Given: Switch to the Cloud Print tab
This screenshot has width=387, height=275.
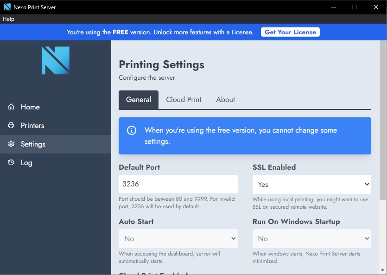Looking at the screenshot, I should (184, 100).
